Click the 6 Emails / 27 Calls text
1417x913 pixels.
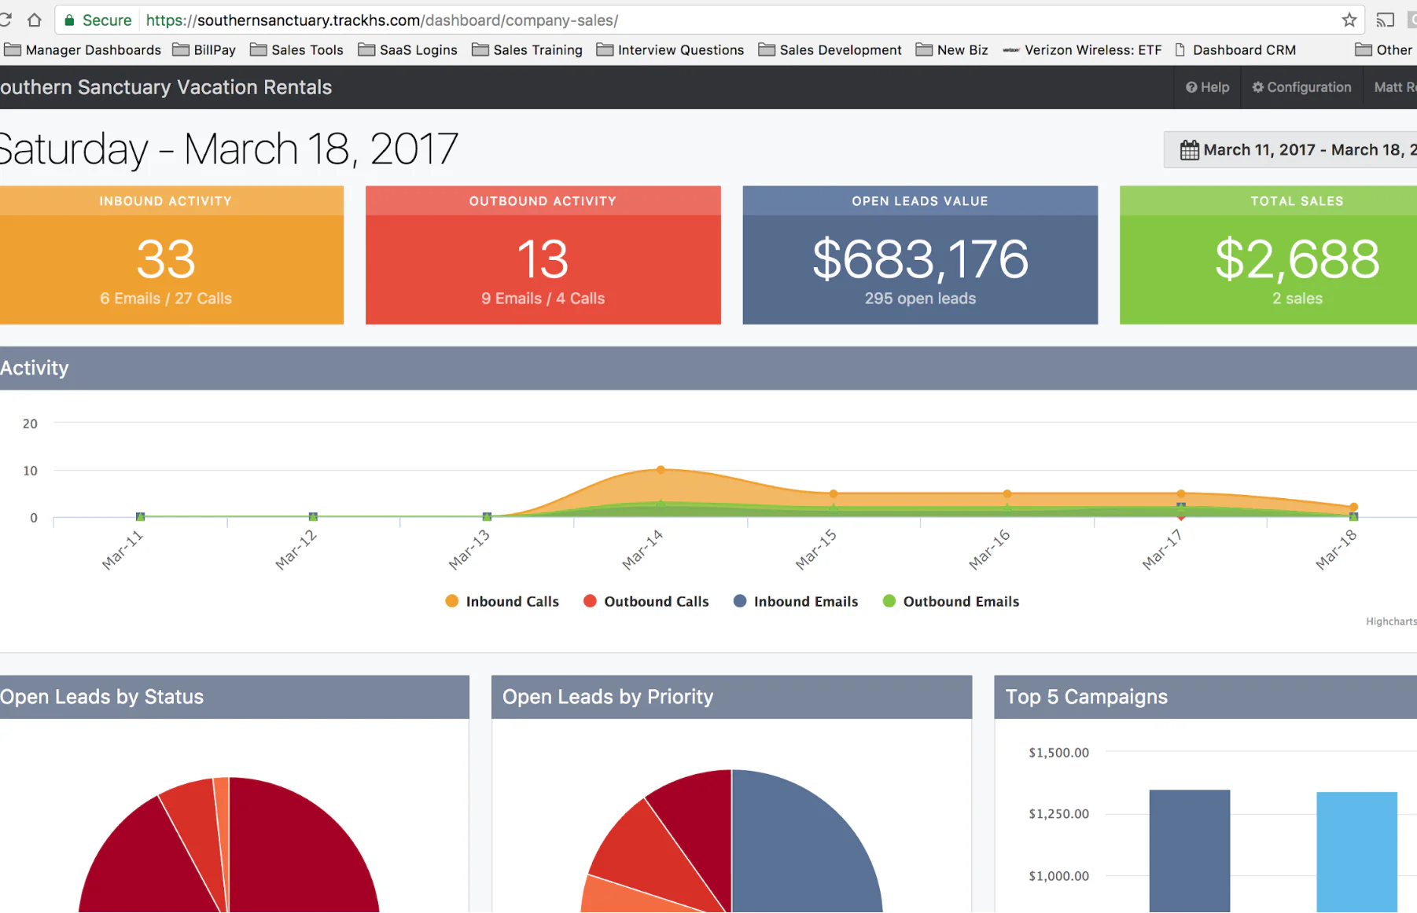[x=166, y=299]
